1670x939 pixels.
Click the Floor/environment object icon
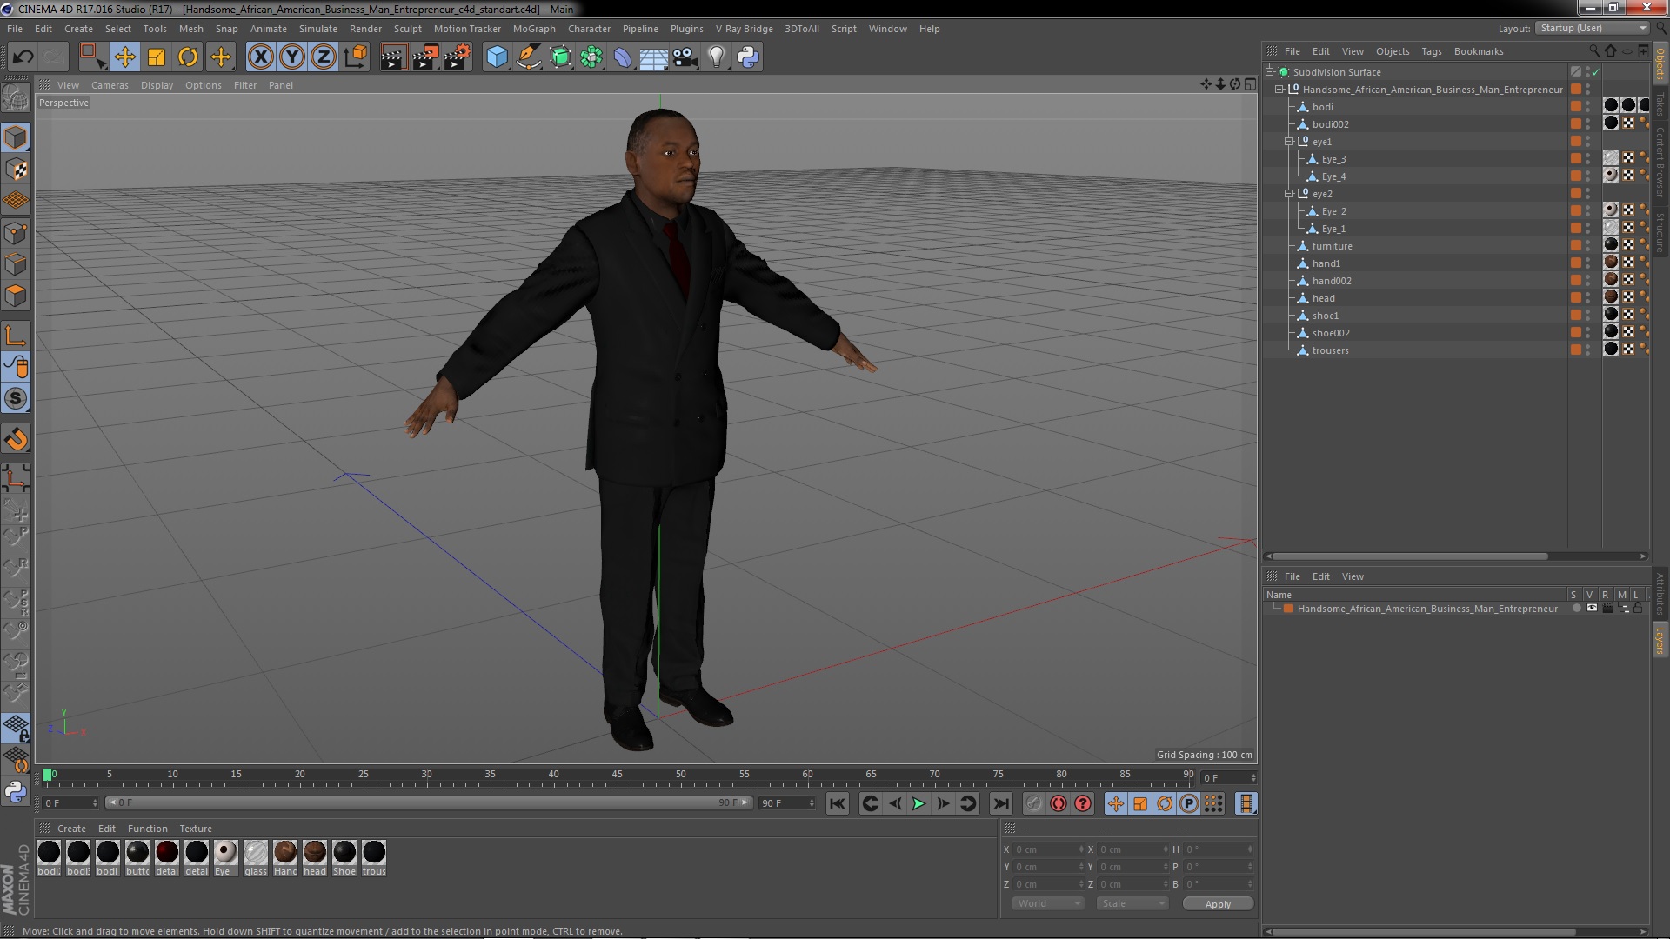653,57
